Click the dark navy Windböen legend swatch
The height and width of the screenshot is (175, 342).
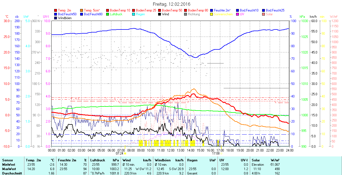point(56,18)
